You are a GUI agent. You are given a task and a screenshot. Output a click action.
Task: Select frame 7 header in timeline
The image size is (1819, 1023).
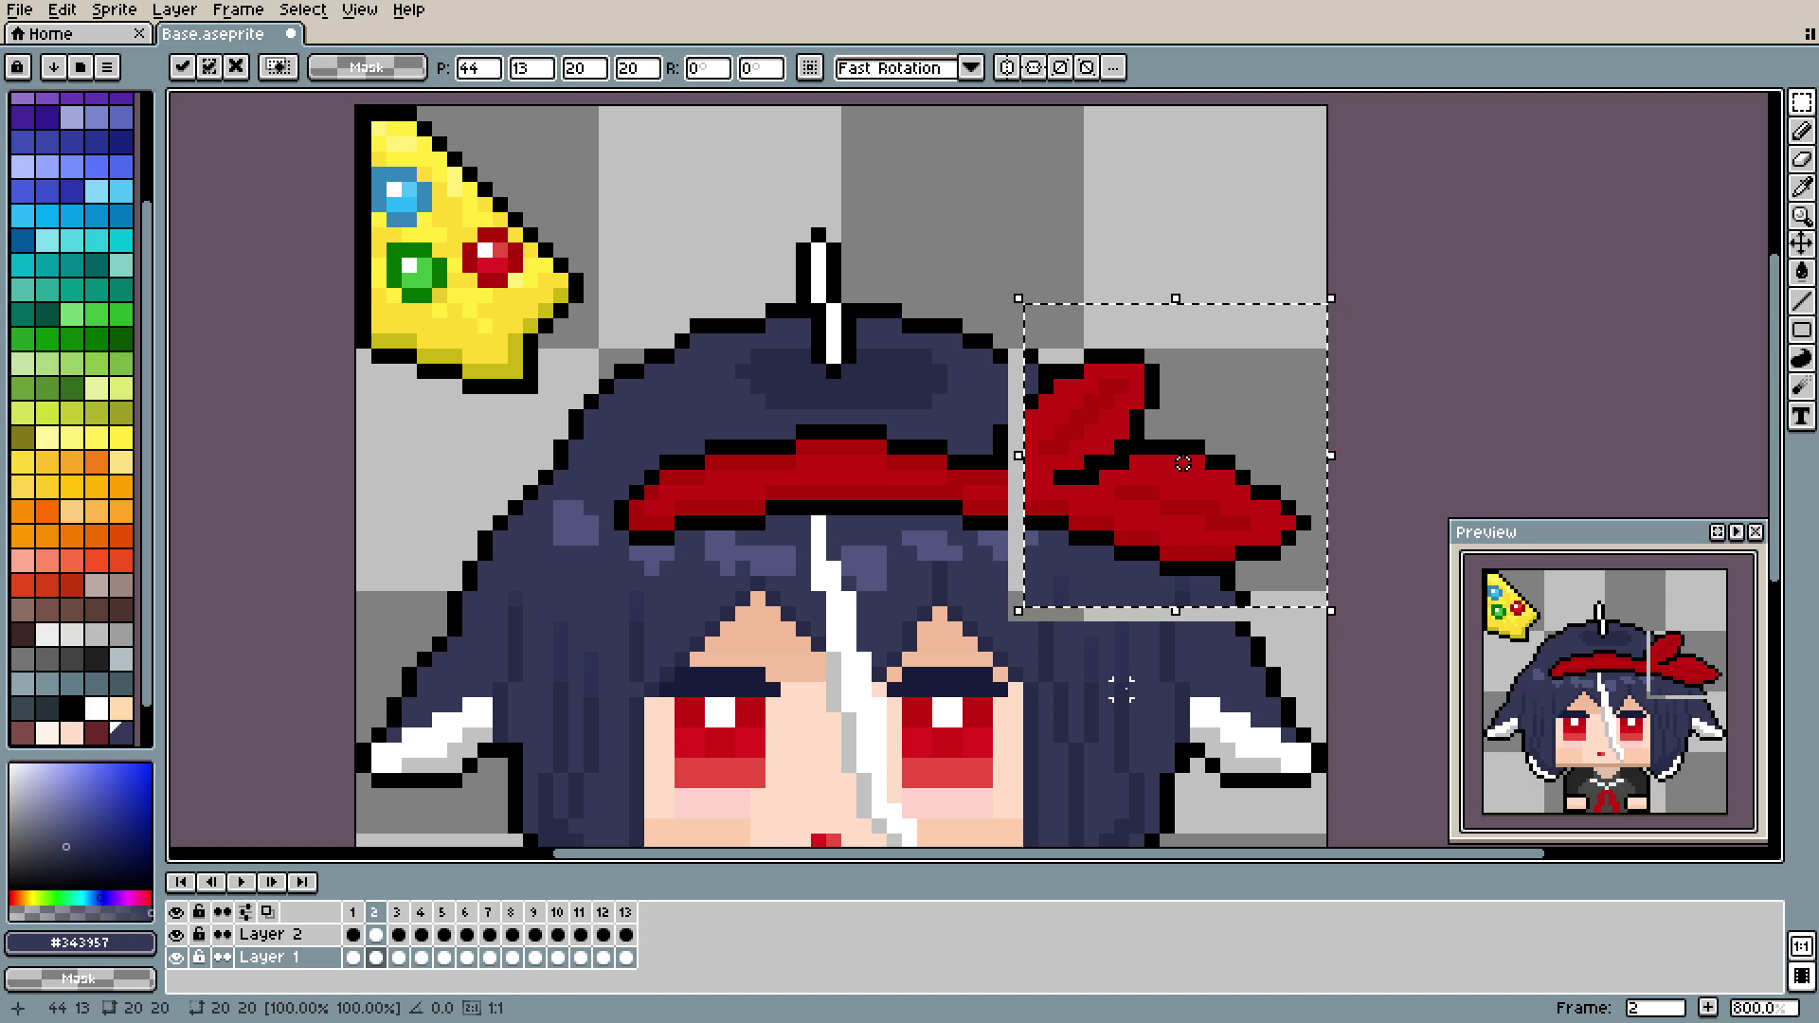(488, 912)
